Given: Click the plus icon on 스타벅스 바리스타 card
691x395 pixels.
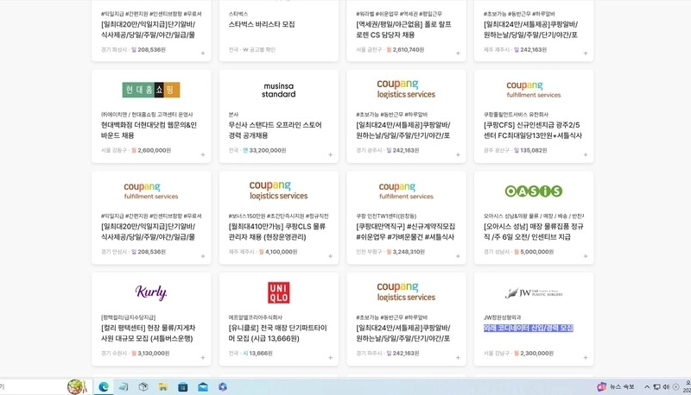Looking at the screenshot, I should [x=331, y=53].
